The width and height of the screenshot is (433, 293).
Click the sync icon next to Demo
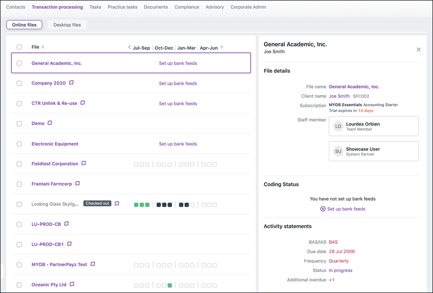50,123
